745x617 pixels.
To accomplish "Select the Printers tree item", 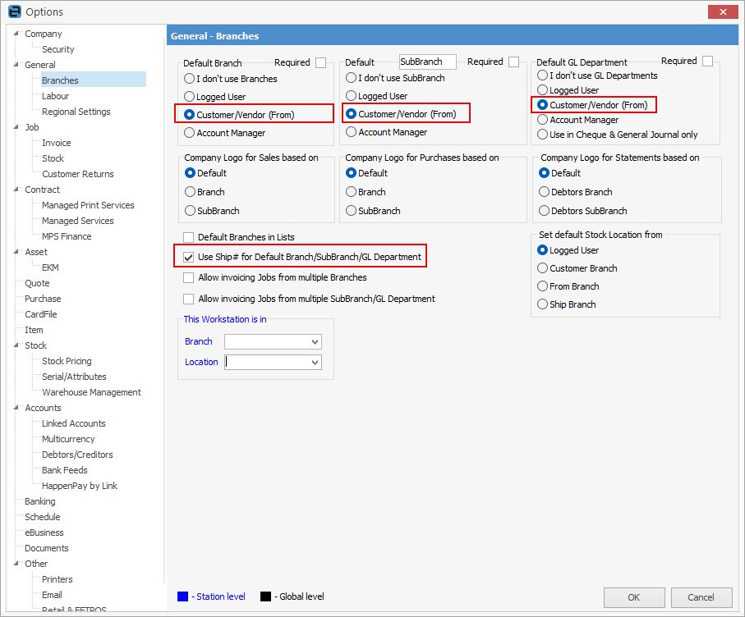I will (x=57, y=579).
